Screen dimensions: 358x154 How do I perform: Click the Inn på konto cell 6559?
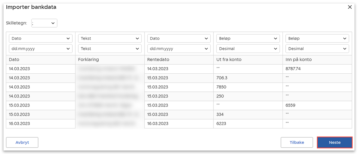click(291, 105)
